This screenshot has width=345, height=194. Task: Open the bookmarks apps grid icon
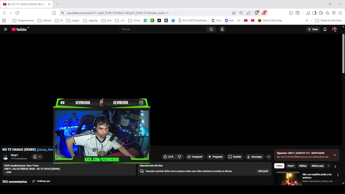pos(4,20)
